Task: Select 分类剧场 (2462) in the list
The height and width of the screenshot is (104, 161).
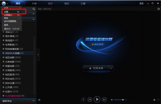Action: (x=13, y=70)
